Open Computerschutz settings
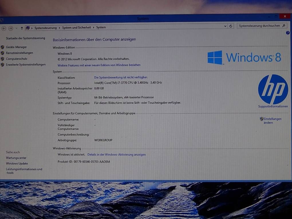 (x=17, y=58)
